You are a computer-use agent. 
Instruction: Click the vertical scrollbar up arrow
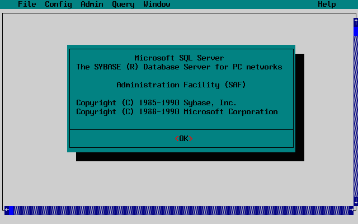click(356, 22)
